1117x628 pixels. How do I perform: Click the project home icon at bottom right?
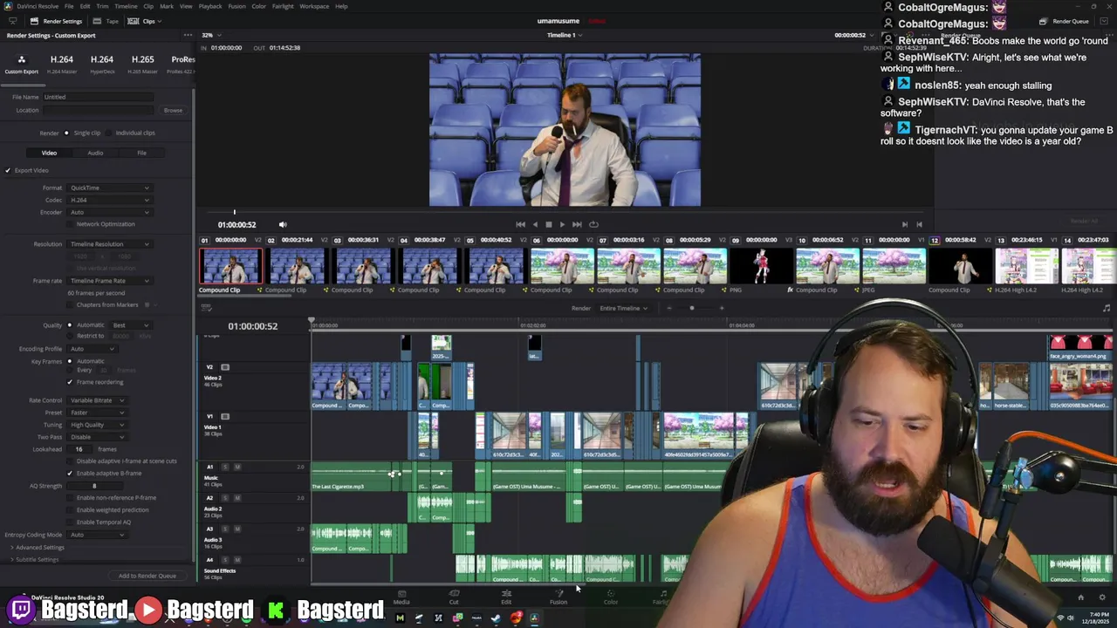coord(1080,597)
